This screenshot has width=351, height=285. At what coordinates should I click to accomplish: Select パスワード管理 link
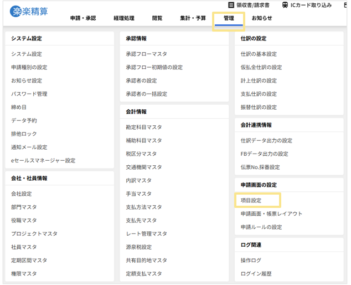(29, 94)
